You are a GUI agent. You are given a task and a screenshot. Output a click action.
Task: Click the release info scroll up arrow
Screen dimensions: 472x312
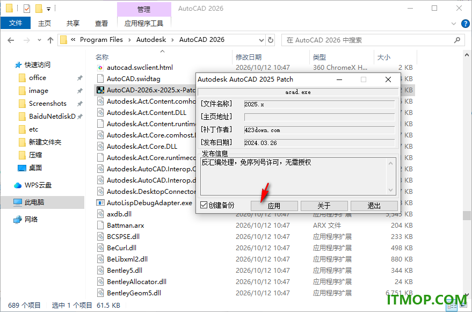pyautogui.click(x=390, y=163)
